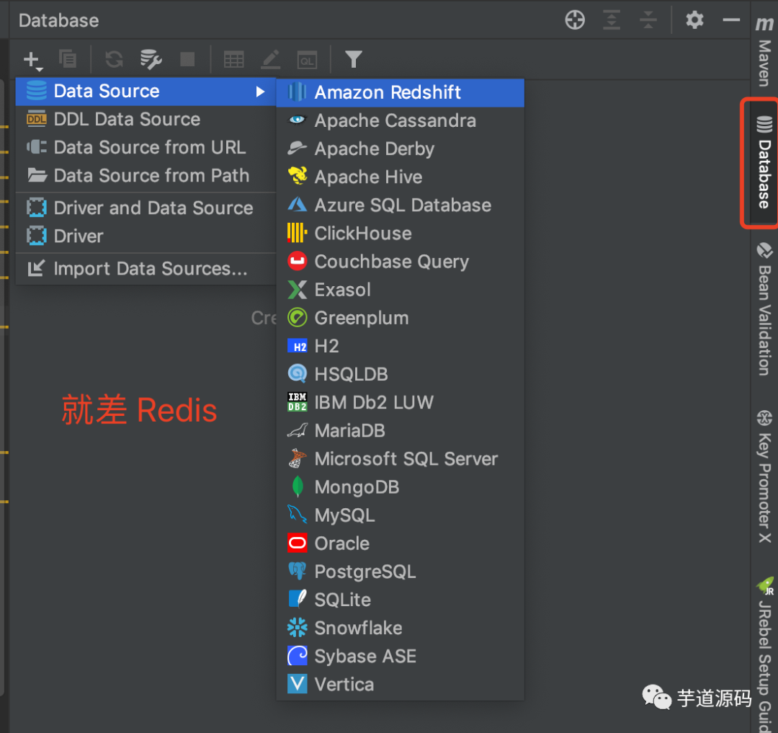The height and width of the screenshot is (733, 778).
Task: Click the Refresh icon in toolbar
Action: [x=114, y=60]
